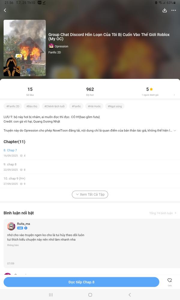Open chapter 10. chap 9 (H+)

pos(90,181)
